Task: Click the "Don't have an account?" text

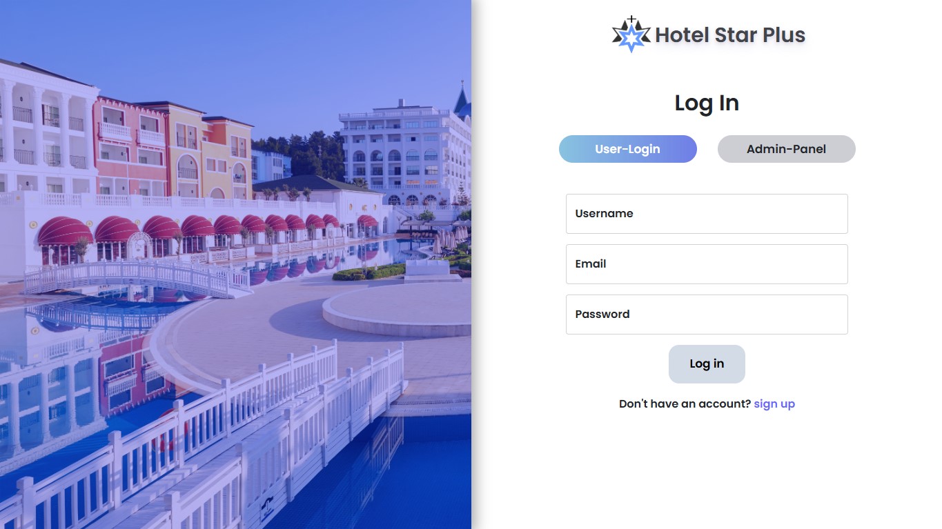Action: 685,404
